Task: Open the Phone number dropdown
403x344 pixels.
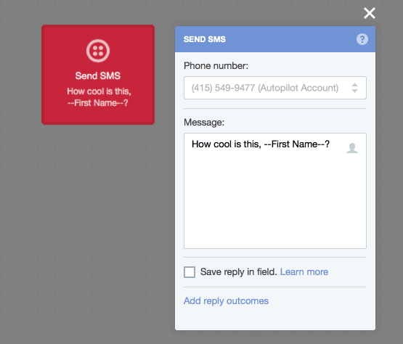Action: click(275, 88)
